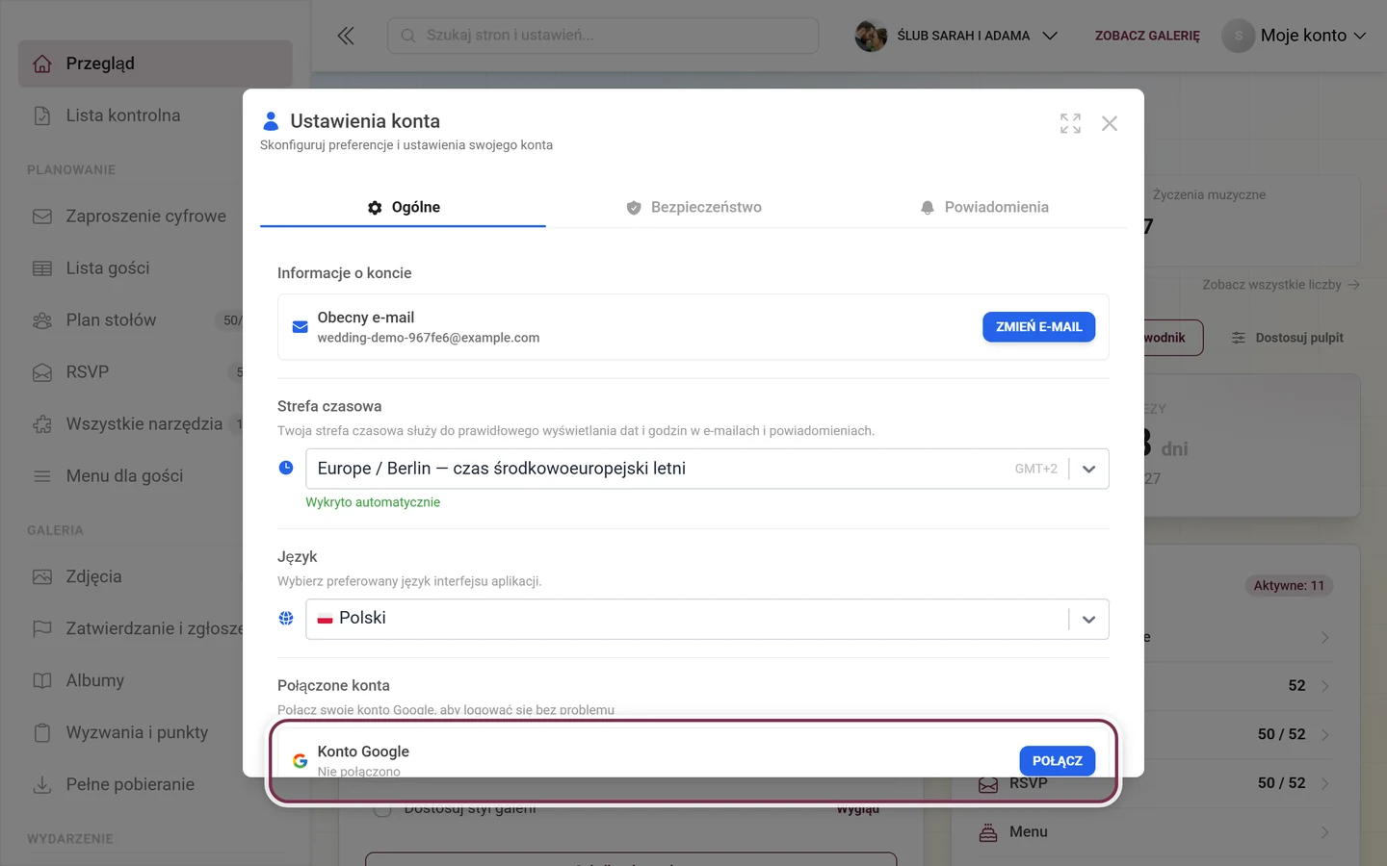Open the Powiadomienia tab

tap(984, 207)
